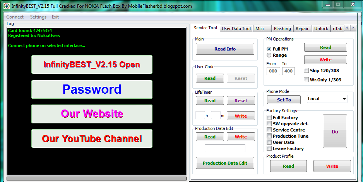Screen dimensions: 363x182
Task: Click Read in PM Operations
Action: click(x=325, y=47)
